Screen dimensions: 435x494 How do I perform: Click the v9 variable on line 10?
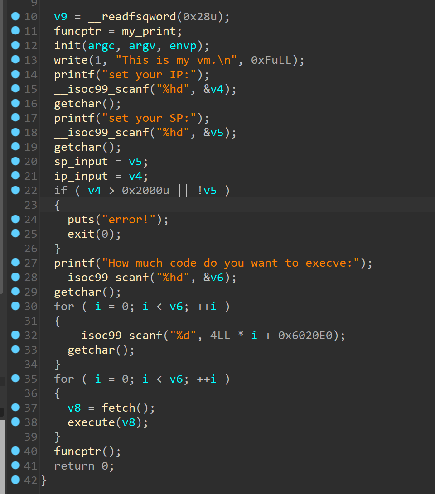[x=61, y=17]
